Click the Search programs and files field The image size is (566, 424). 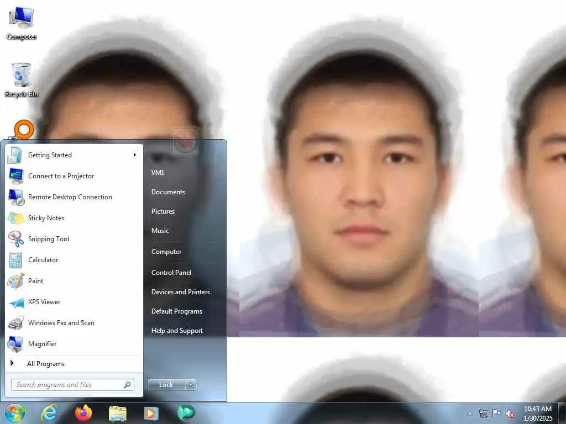coord(72,385)
